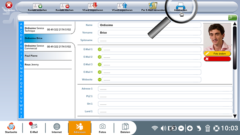The image size is (240, 135).
Task: Click the zoom plus icon in status bar
Action: coord(190,128)
